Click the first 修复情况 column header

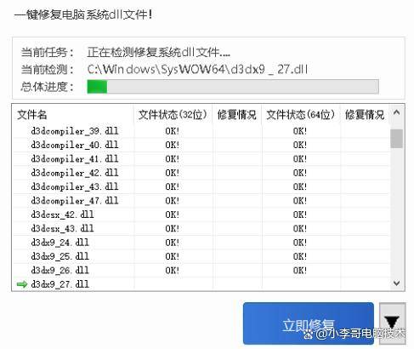tap(237, 115)
